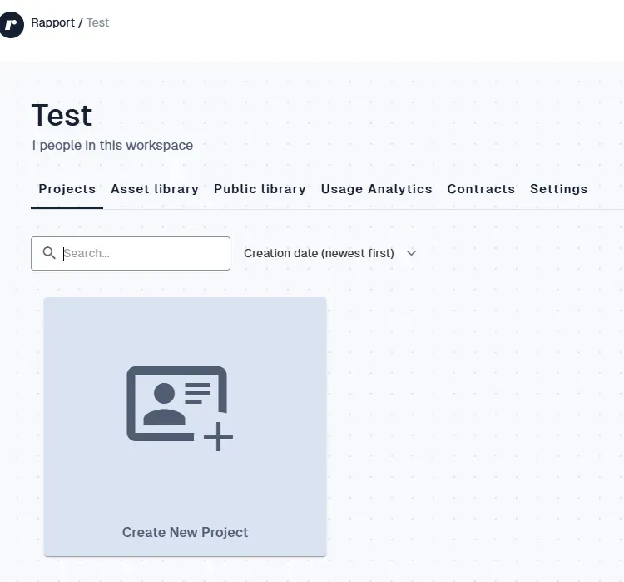This screenshot has width=624, height=582.
Task: Click the Rapport logo icon
Action: (x=11, y=25)
